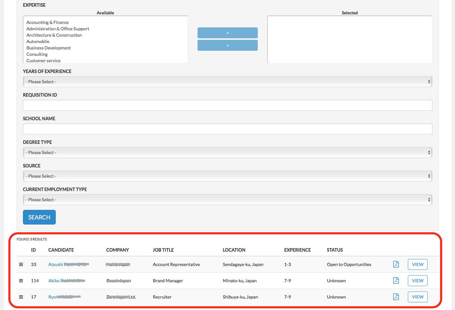The width and height of the screenshot is (455, 310).
Task: Remove expertise using the left arrow button
Action: (x=227, y=45)
